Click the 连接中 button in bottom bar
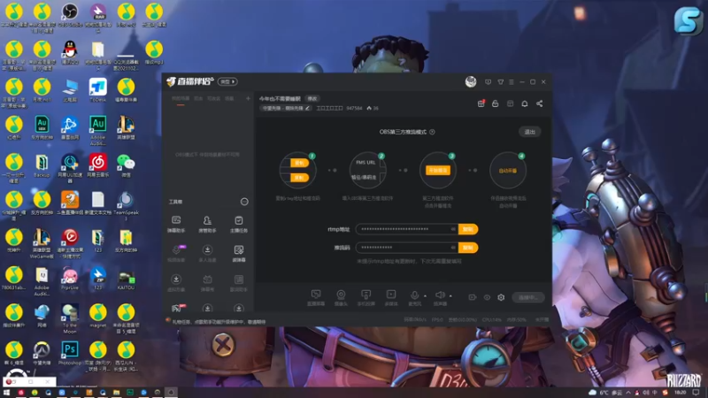Image resolution: width=708 pixels, height=398 pixels. (527, 297)
